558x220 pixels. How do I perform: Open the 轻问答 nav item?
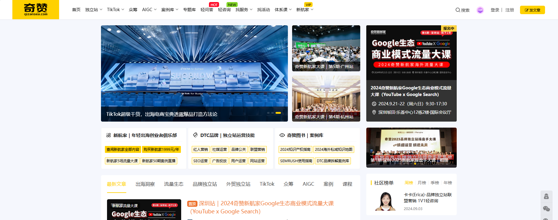[207, 10]
